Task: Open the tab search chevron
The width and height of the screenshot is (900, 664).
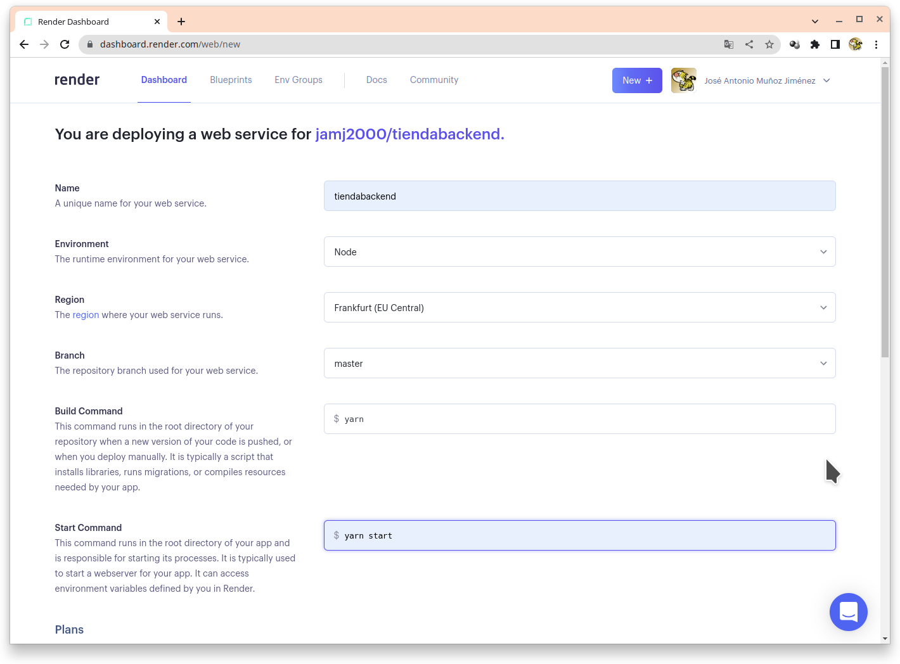Action: click(815, 22)
